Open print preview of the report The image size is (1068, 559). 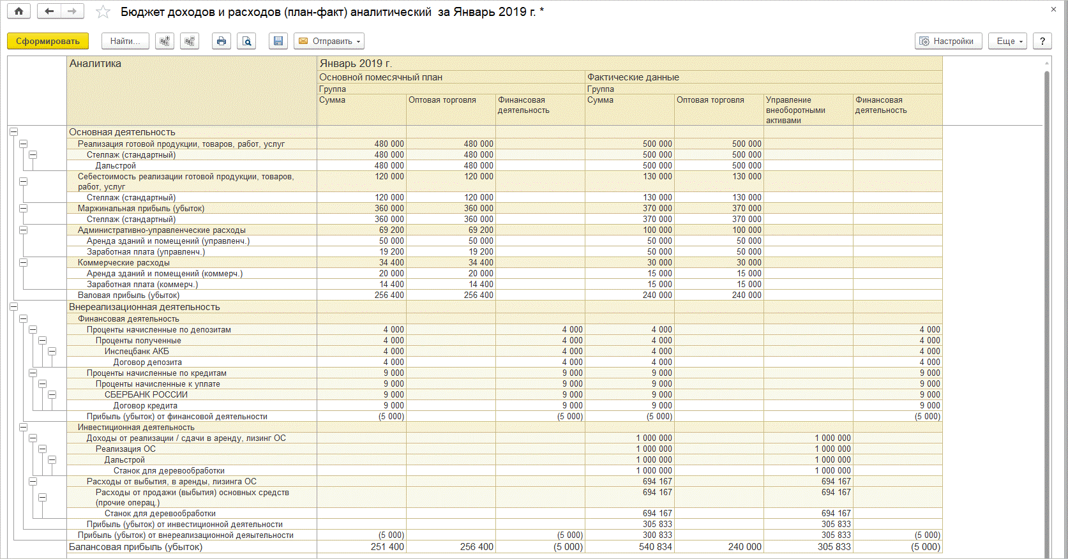tap(246, 41)
